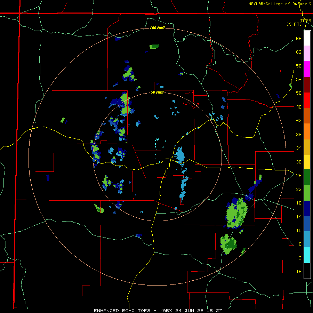Select the white swatch in the legend
This screenshot has height=313, width=313.
click(x=307, y=38)
